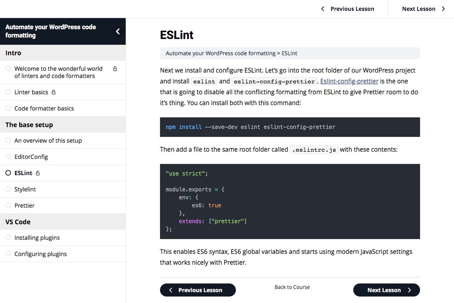Click the lock icon next to Linter basics
This screenshot has height=303, width=454.
[x=53, y=92]
